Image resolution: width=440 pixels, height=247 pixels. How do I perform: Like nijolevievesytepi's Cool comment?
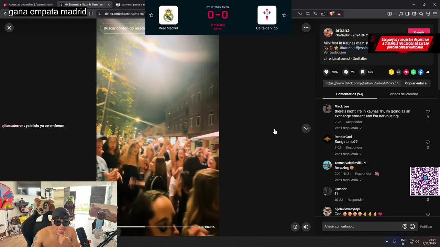(x=428, y=214)
